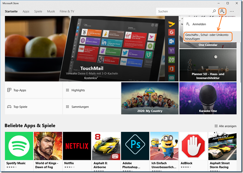Open the TouchMail featured banner
Screen dimensions: 243x173
[92, 48]
